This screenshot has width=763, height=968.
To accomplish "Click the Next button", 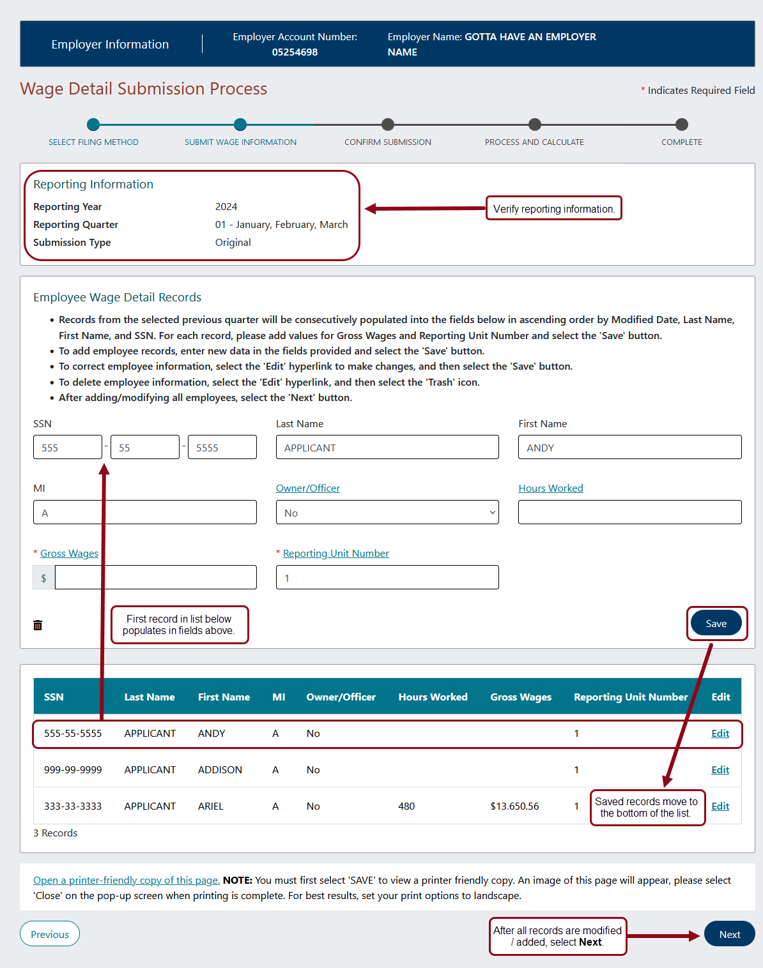I will click(x=729, y=934).
